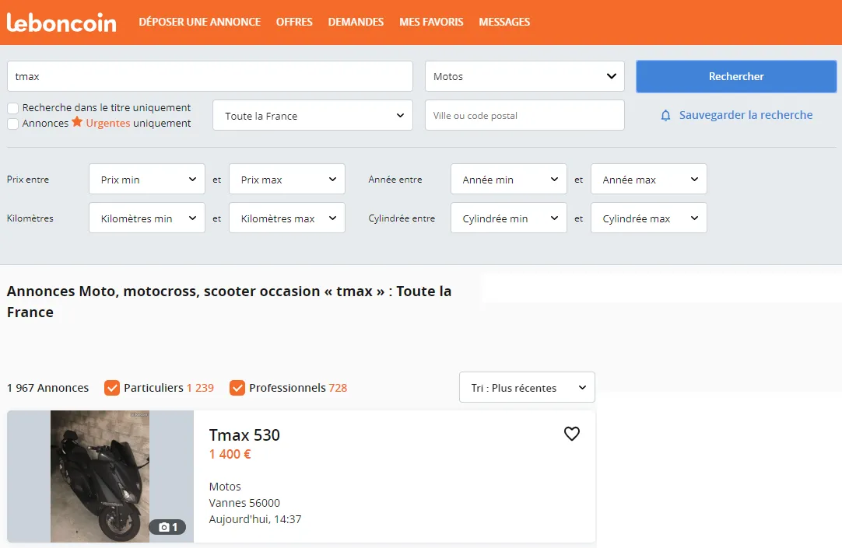Click the Ville ou code postal field
The height and width of the screenshot is (548, 842).
click(x=524, y=115)
